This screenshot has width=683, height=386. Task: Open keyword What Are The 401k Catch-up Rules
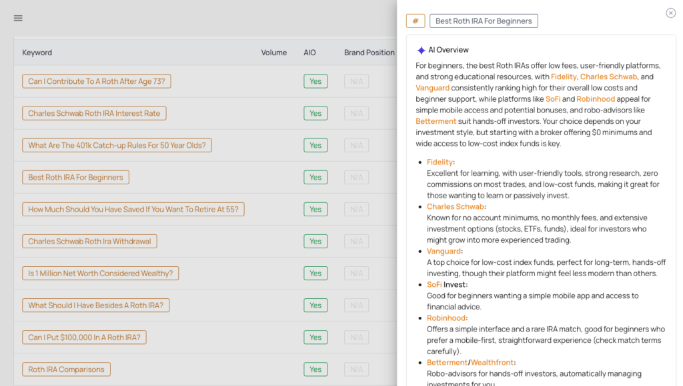[x=117, y=145]
